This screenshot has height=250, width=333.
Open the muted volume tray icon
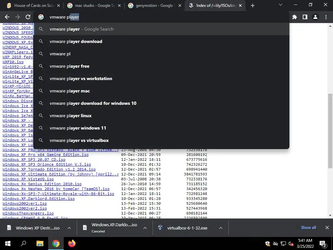click(x=291, y=243)
